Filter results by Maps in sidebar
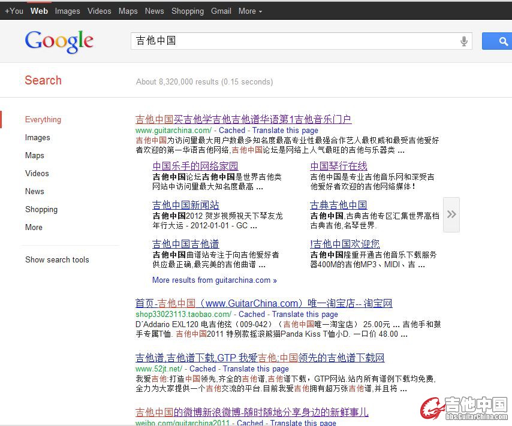The image size is (512, 426). 35,155
